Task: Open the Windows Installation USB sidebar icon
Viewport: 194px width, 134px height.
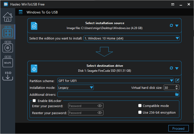Action: 8,47
